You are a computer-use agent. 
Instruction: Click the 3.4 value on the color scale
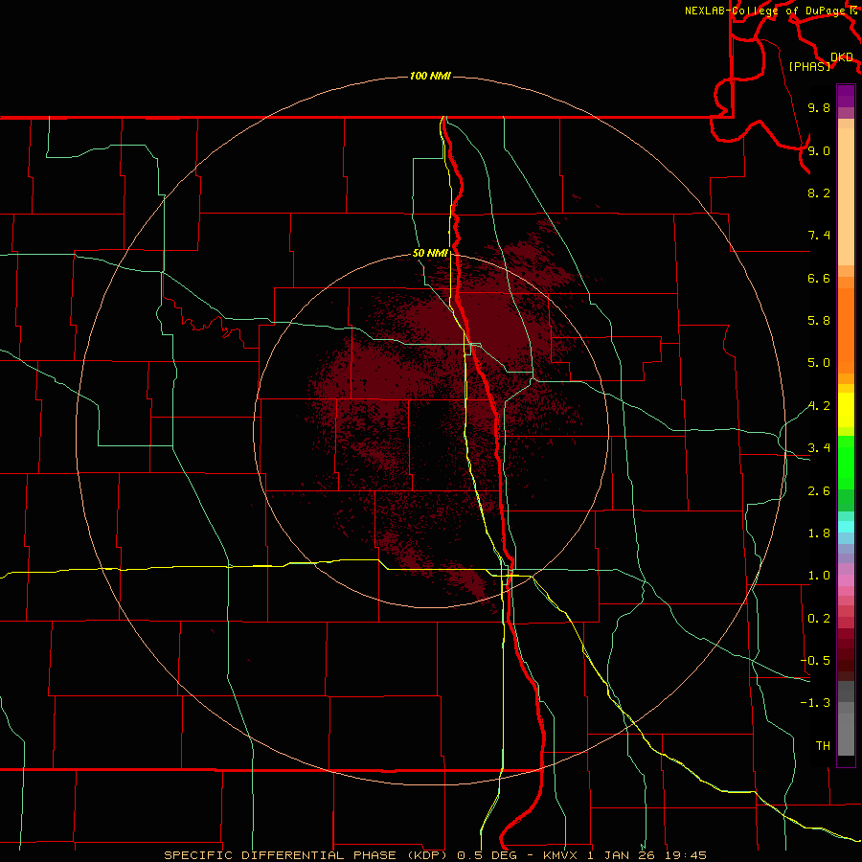pyautogui.click(x=819, y=448)
